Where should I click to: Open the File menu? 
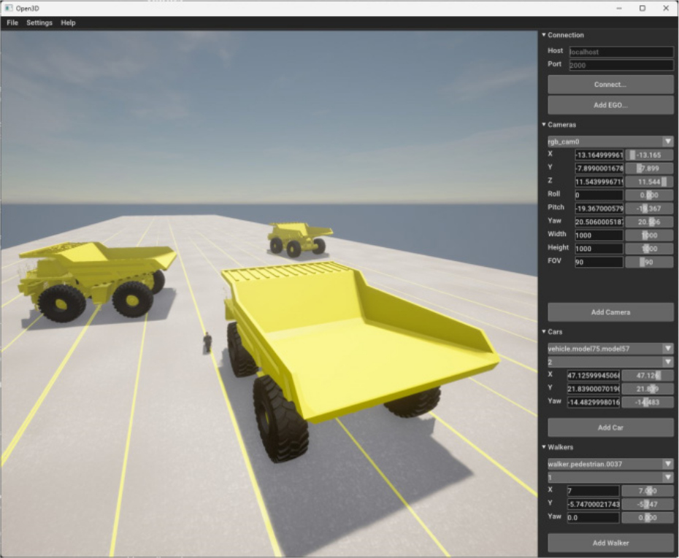pyautogui.click(x=12, y=23)
